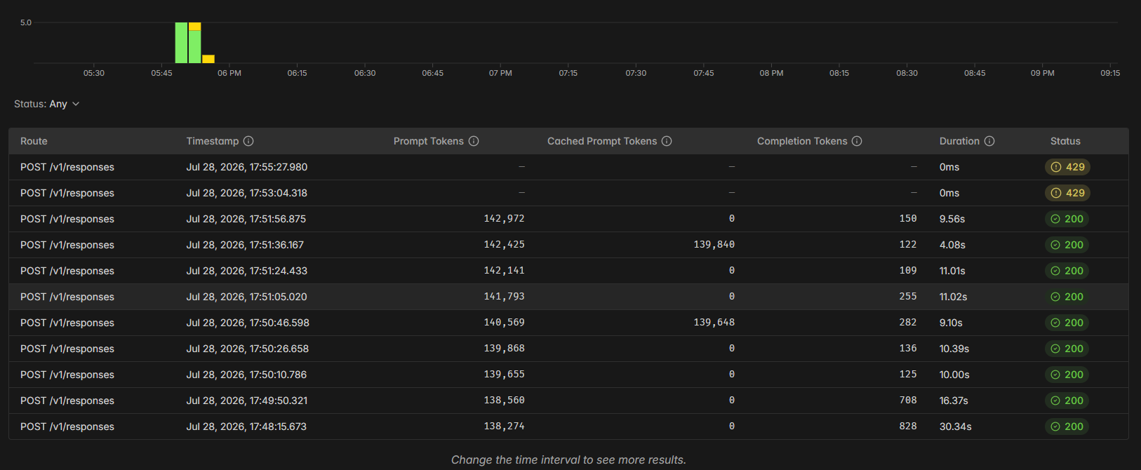Click completion tokens value 282

tap(908, 323)
